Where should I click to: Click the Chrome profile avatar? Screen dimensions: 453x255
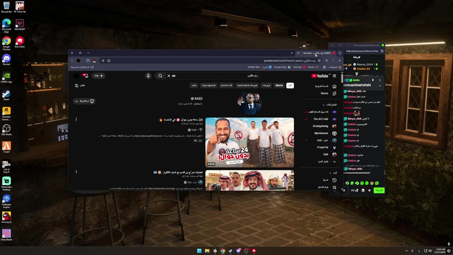(x=79, y=61)
